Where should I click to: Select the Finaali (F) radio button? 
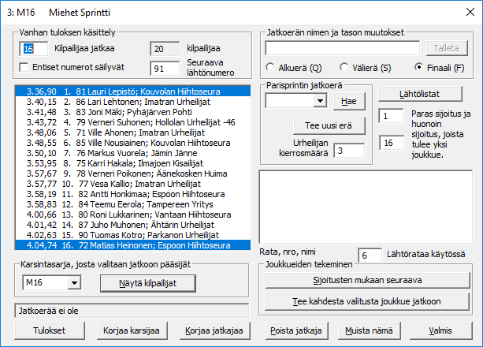[418, 66]
